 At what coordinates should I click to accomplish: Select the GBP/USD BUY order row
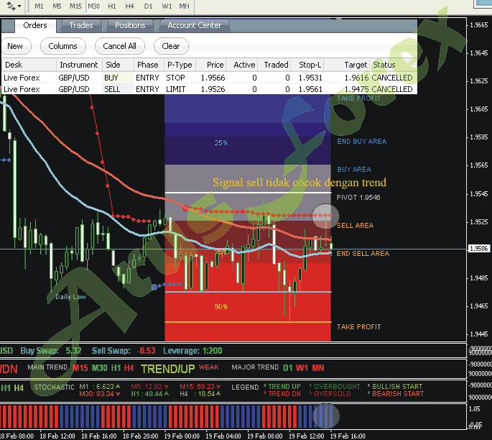tap(208, 78)
